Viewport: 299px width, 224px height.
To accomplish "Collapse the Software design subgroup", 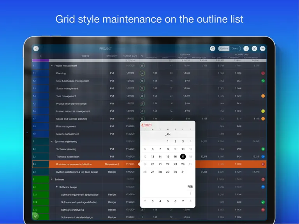I will pos(56,187).
